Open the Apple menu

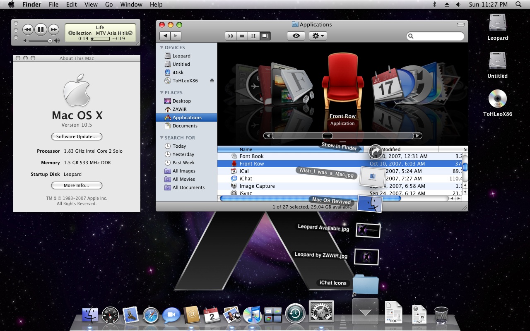11,5
